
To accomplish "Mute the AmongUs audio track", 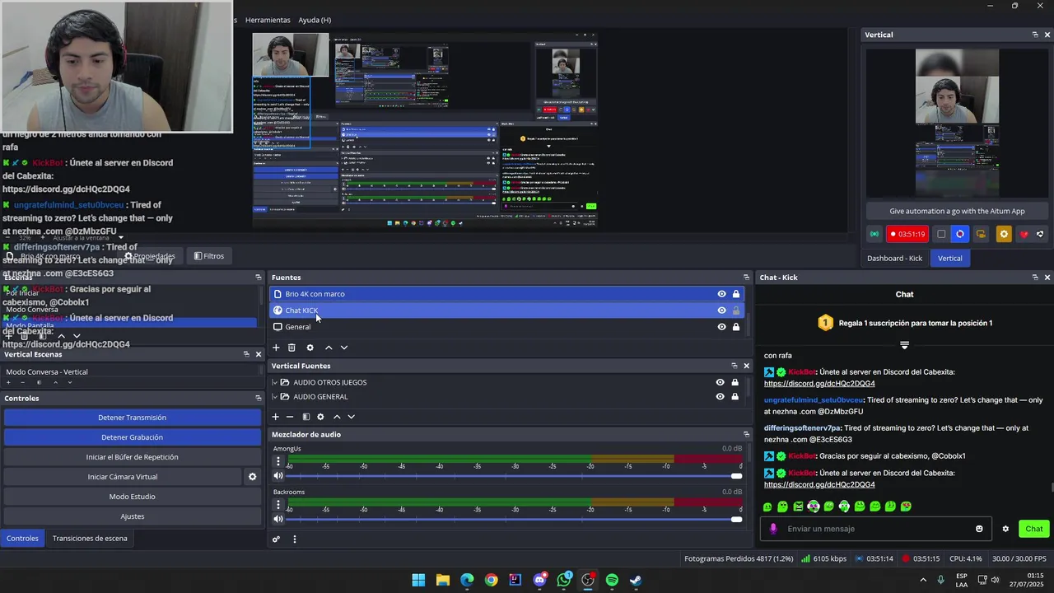I will [x=278, y=475].
